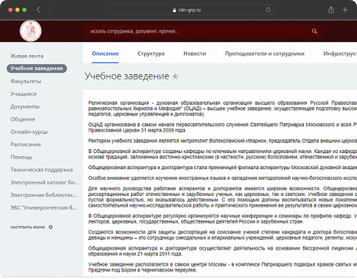This screenshot has height=279, width=357.
Task: Reload the page in Safari
Action: coord(268,10)
